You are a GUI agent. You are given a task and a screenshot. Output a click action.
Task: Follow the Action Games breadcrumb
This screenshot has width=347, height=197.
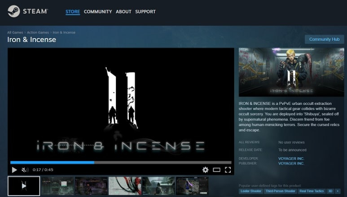tap(38, 32)
